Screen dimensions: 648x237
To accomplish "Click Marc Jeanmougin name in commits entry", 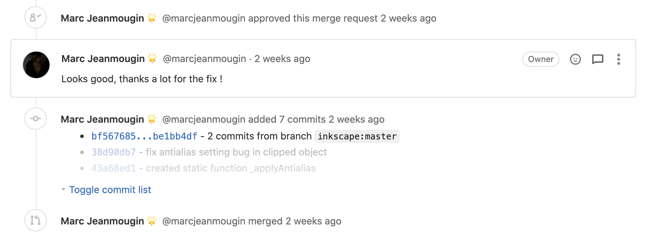I will [102, 119].
